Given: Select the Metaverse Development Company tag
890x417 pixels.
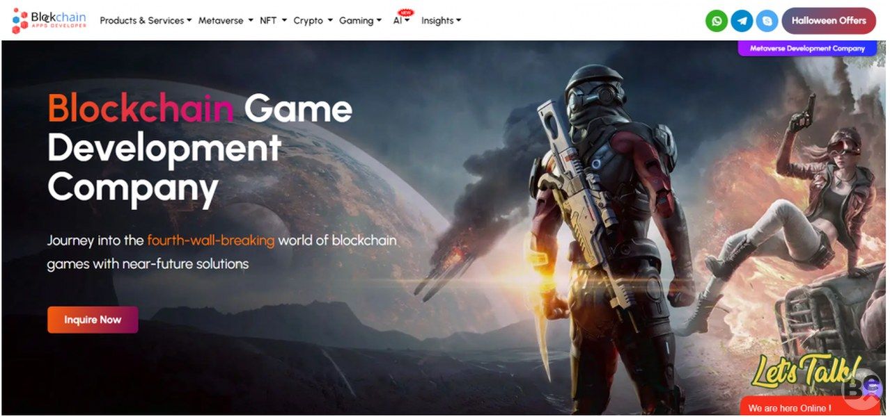Looking at the screenshot, I should (x=806, y=49).
